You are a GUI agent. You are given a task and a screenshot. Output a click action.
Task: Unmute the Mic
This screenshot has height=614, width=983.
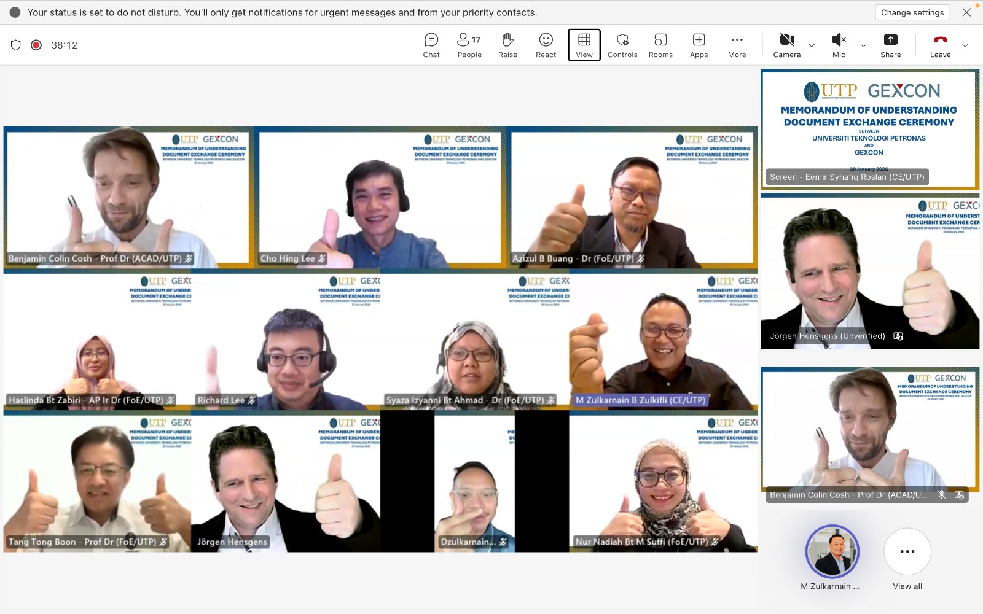click(839, 45)
